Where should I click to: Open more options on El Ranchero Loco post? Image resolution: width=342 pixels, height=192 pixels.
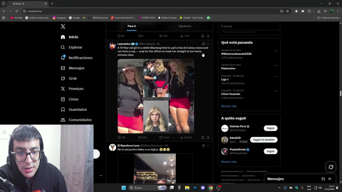pyautogui.click(x=208, y=146)
